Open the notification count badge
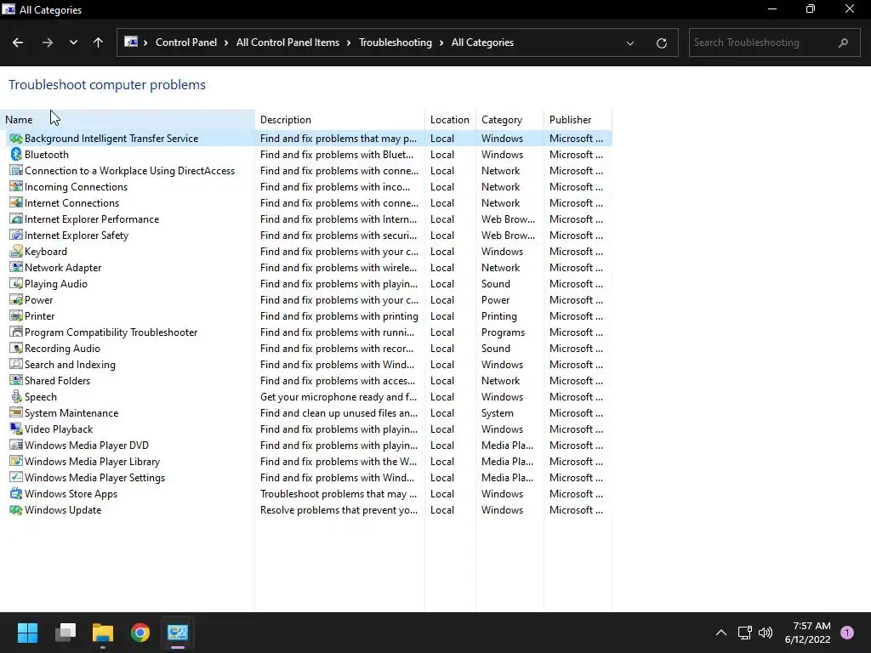The image size is (871, 653). (847, 633)
